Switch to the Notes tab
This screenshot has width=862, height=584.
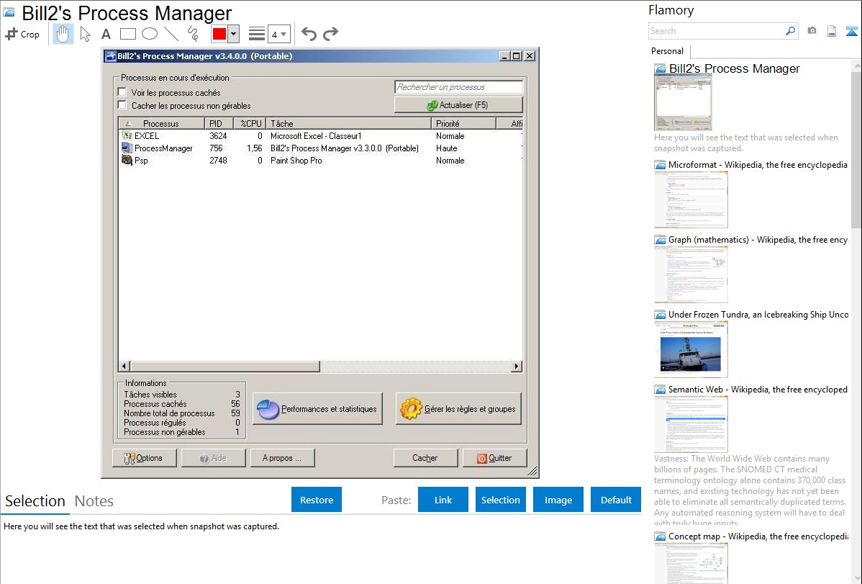click(94, 501)
